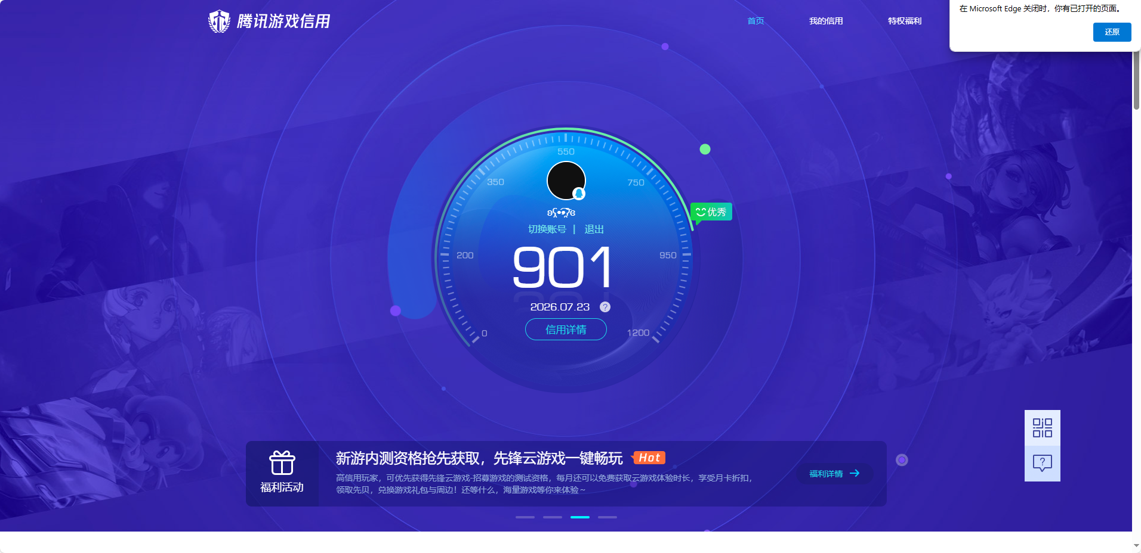Click the scrollbar down arrow

pos(1136,545)
